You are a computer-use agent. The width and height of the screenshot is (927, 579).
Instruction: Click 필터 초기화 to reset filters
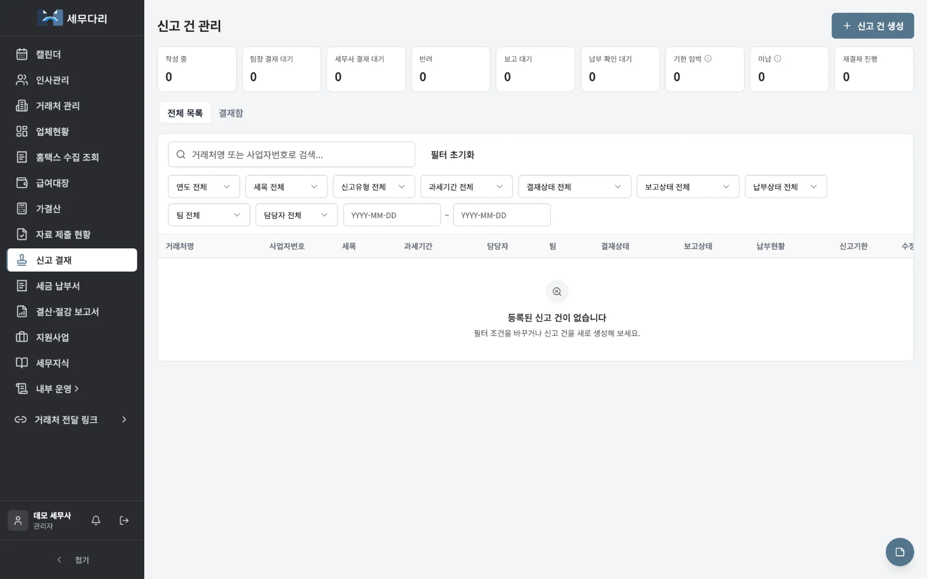click(x=452, y=155)
